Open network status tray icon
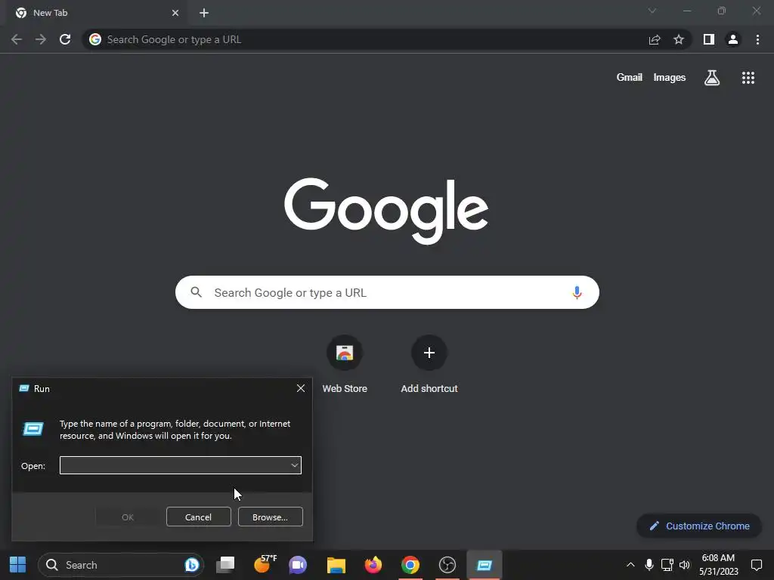This screenshot has width=774, height=580. click(x=667, y=565)
